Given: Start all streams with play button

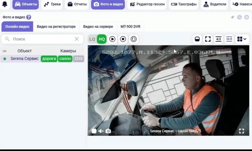Looking at the screenshot, I should pyautogui.click(x=112, y=39).
